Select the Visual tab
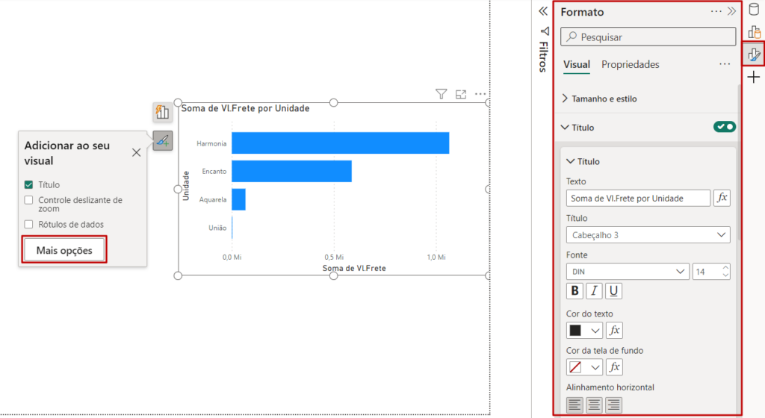 pos(576,65)
